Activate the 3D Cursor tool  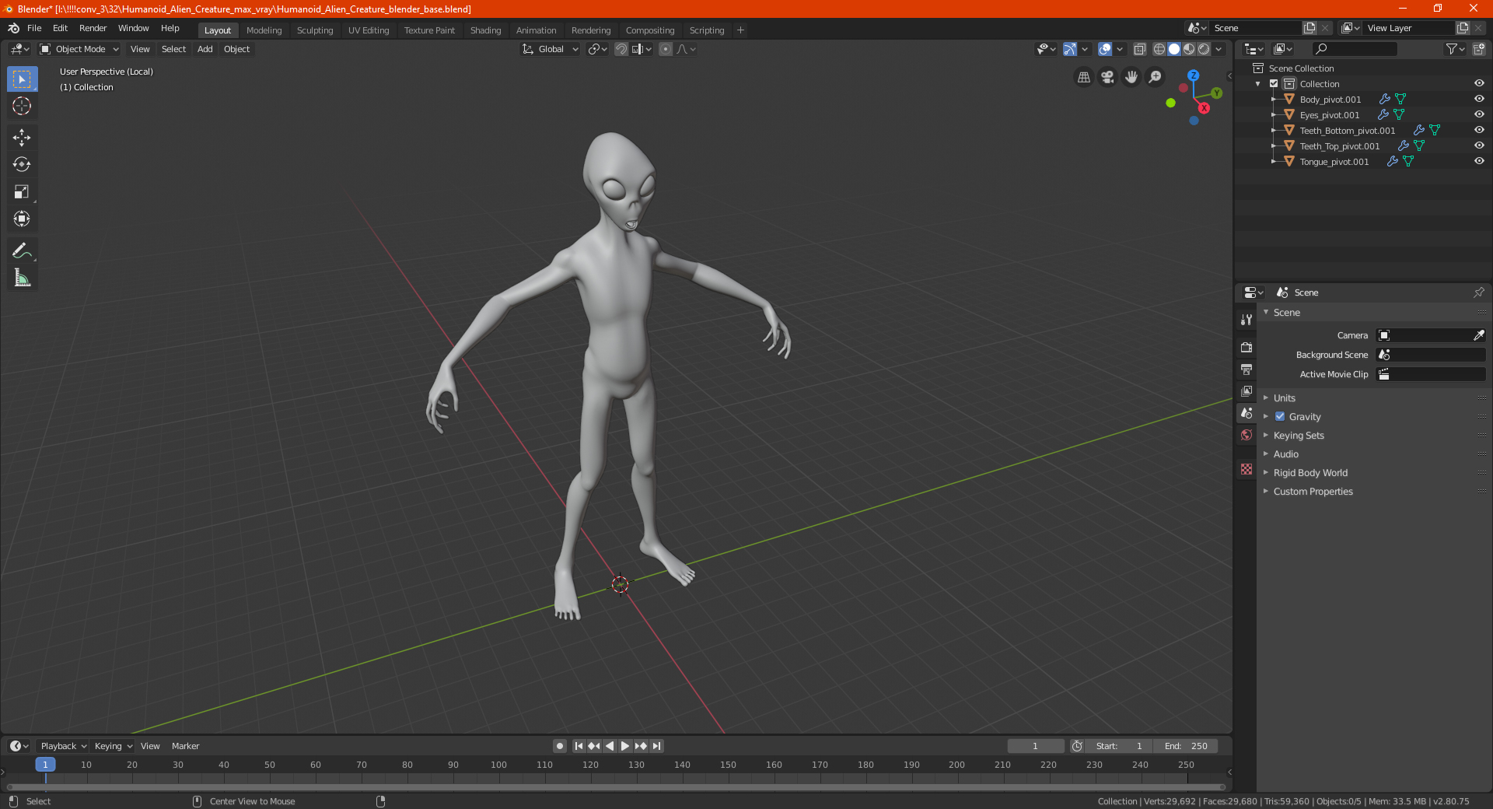[22, 107]
